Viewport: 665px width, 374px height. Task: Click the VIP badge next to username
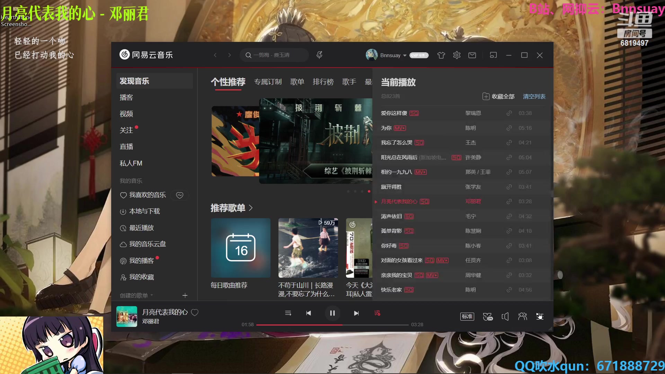pyautogui.click(x=419, y=55)
